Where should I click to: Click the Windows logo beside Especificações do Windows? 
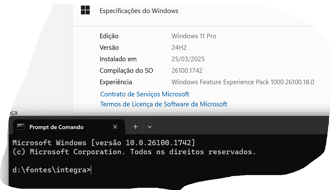pyautogui.click(x=85, y=10)
